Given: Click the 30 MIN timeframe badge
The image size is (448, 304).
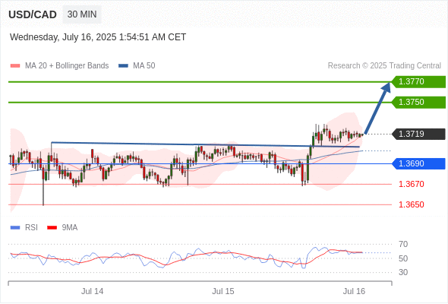Looking at the screenshot, I should point(82,14).
